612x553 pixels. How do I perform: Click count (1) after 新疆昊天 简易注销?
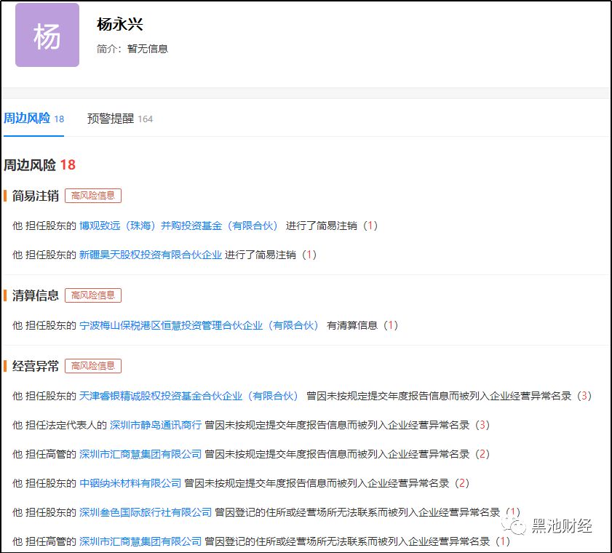tap(309, 255)
